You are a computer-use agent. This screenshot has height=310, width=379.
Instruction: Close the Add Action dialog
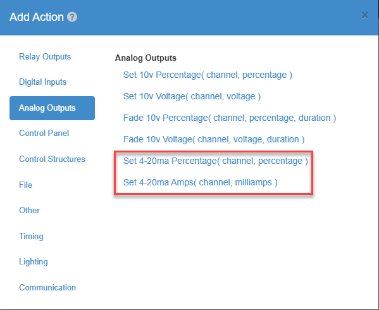pyautogui.click(x=365, y=15)
